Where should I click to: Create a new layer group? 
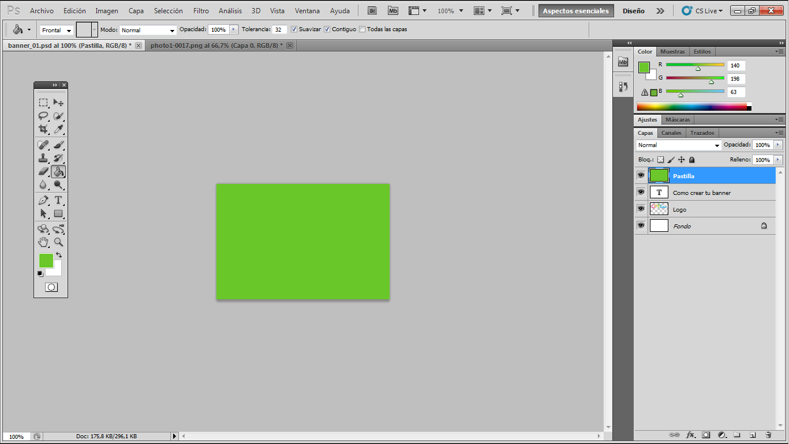(x=737, y=434)
